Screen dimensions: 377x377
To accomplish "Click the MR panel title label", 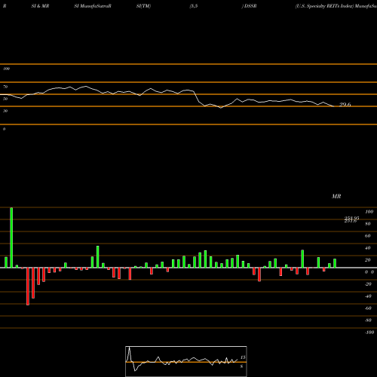I will pos(336,196).
